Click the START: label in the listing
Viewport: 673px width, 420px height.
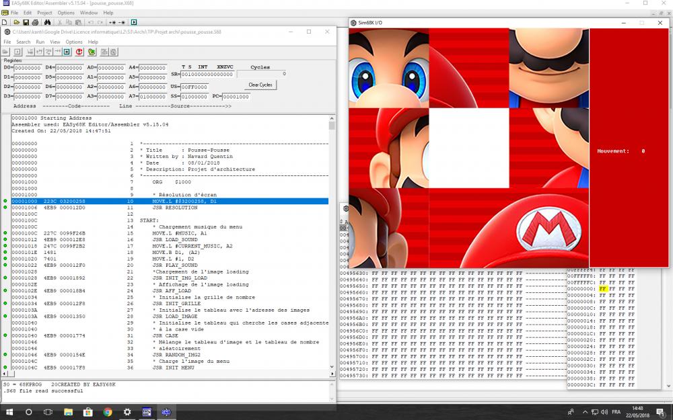pyautogui.click(x=149, y=220)
